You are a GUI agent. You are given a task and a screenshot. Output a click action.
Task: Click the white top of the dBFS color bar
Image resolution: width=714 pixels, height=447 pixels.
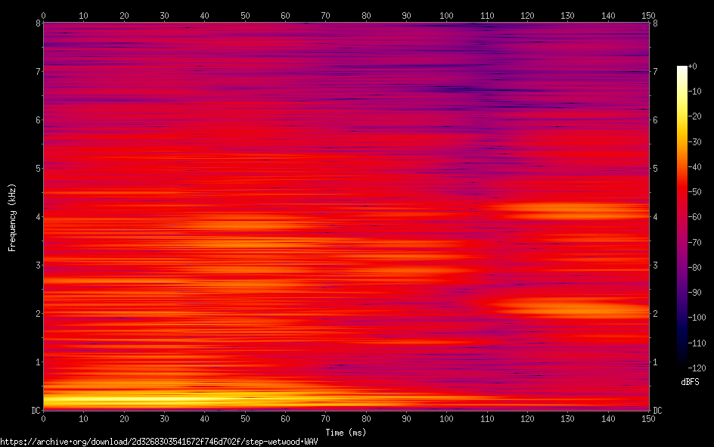(682, 69)
